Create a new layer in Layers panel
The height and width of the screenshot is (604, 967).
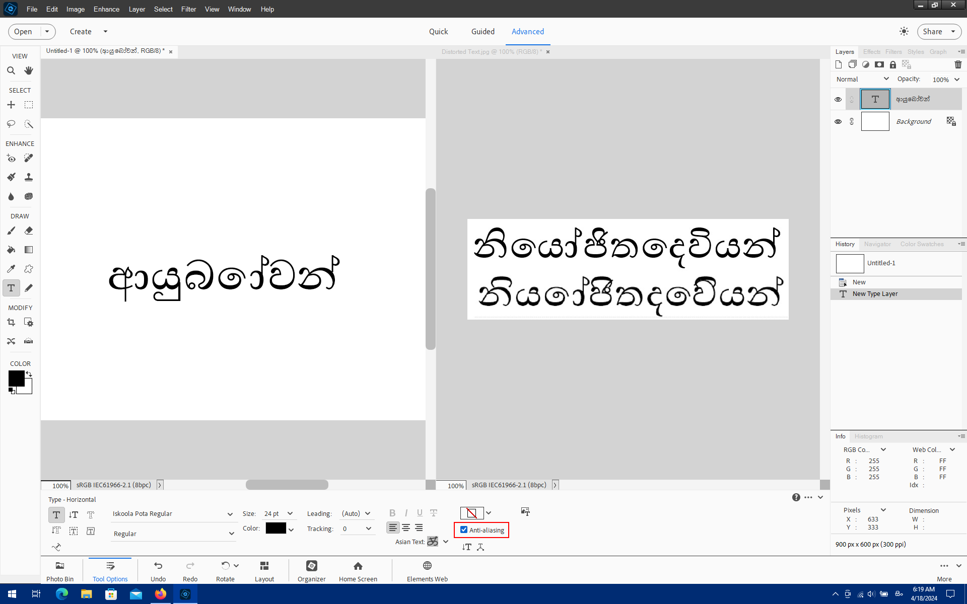[x=839, y=64]
